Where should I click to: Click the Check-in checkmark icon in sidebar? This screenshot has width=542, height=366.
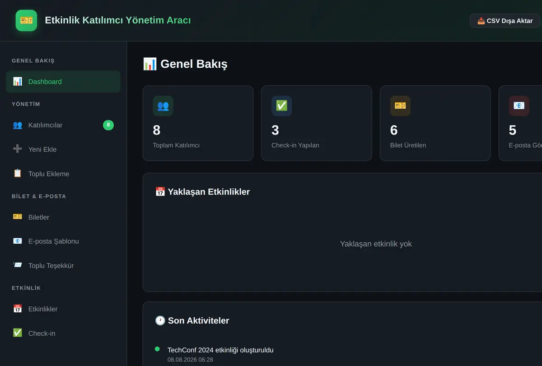[18, 333]
